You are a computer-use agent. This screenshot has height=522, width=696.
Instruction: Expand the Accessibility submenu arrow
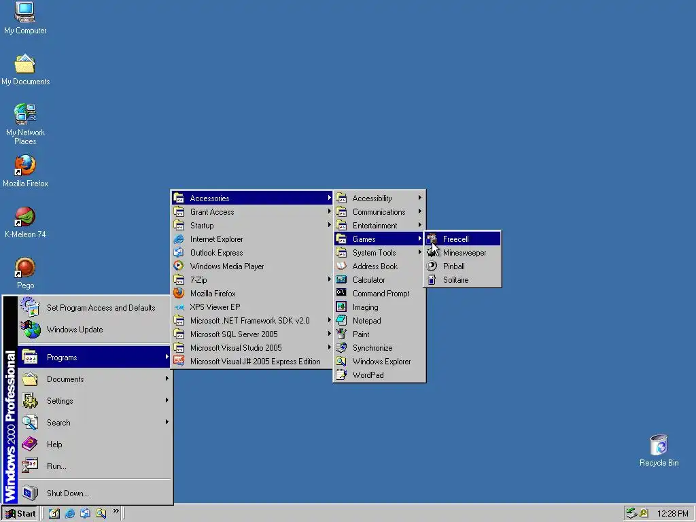click(419, 198)
